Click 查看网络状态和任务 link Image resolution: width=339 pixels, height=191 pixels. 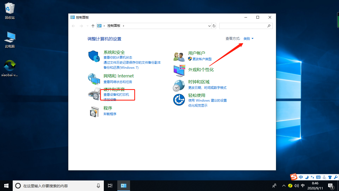point(118,82)
